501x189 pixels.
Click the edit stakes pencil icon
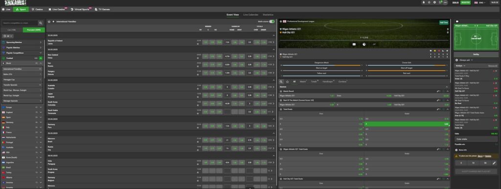point(494,163)
